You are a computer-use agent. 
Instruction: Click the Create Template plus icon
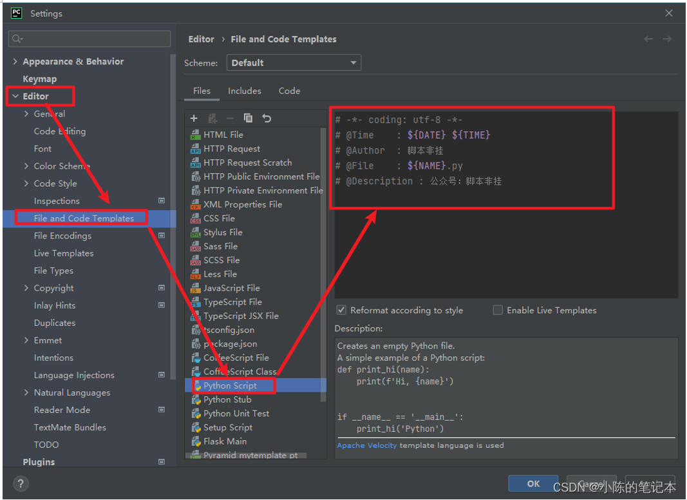pyautogui.click(x=194, y=119)
